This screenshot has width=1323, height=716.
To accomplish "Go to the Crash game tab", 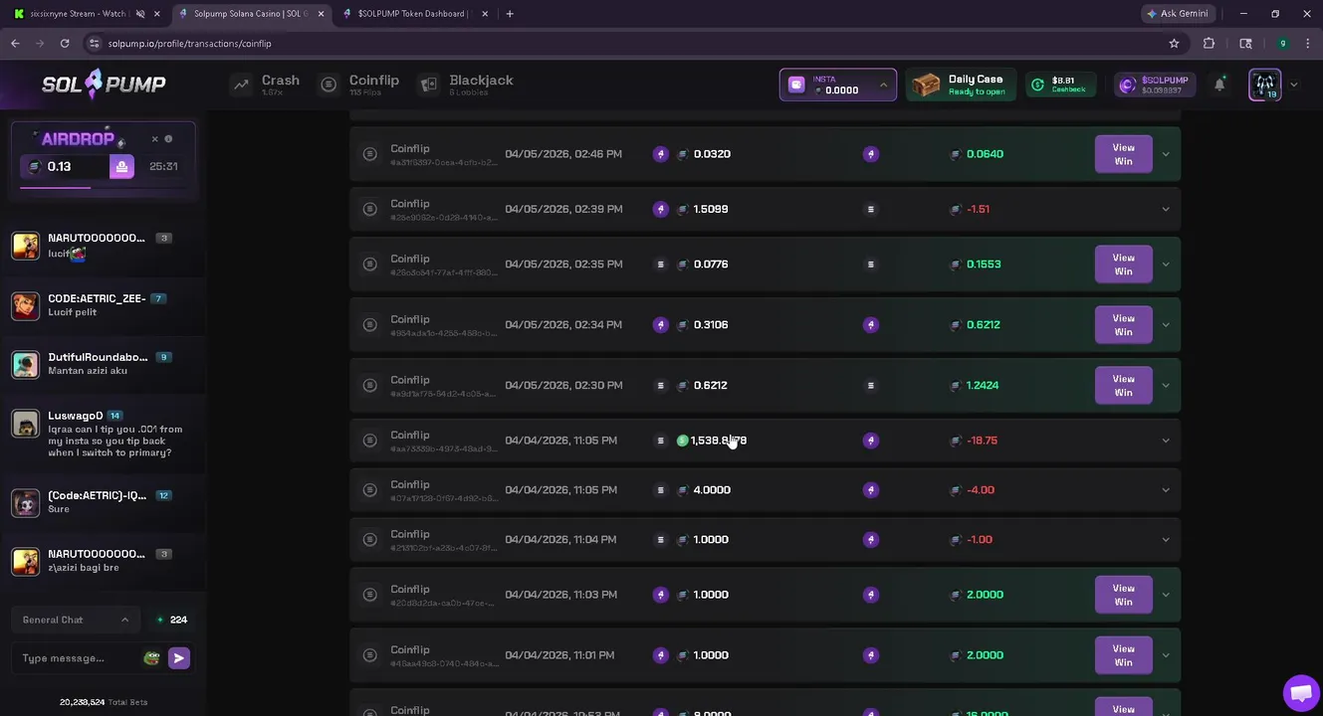I will click(x=266, y=85).
